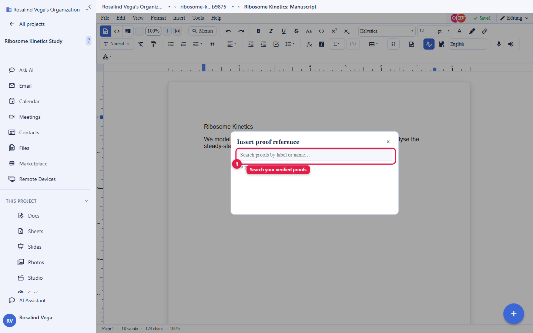
Task: Open the highlight color marker
Action: coord(472,31)
